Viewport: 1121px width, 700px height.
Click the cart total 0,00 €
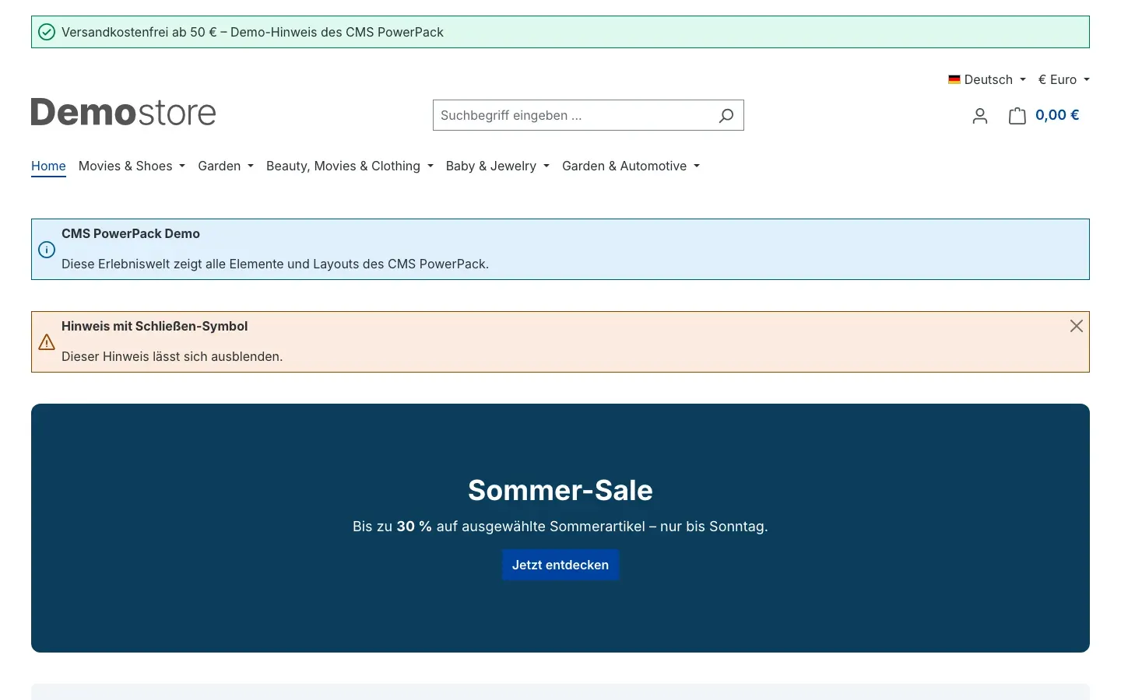[x=1057, y=115]
